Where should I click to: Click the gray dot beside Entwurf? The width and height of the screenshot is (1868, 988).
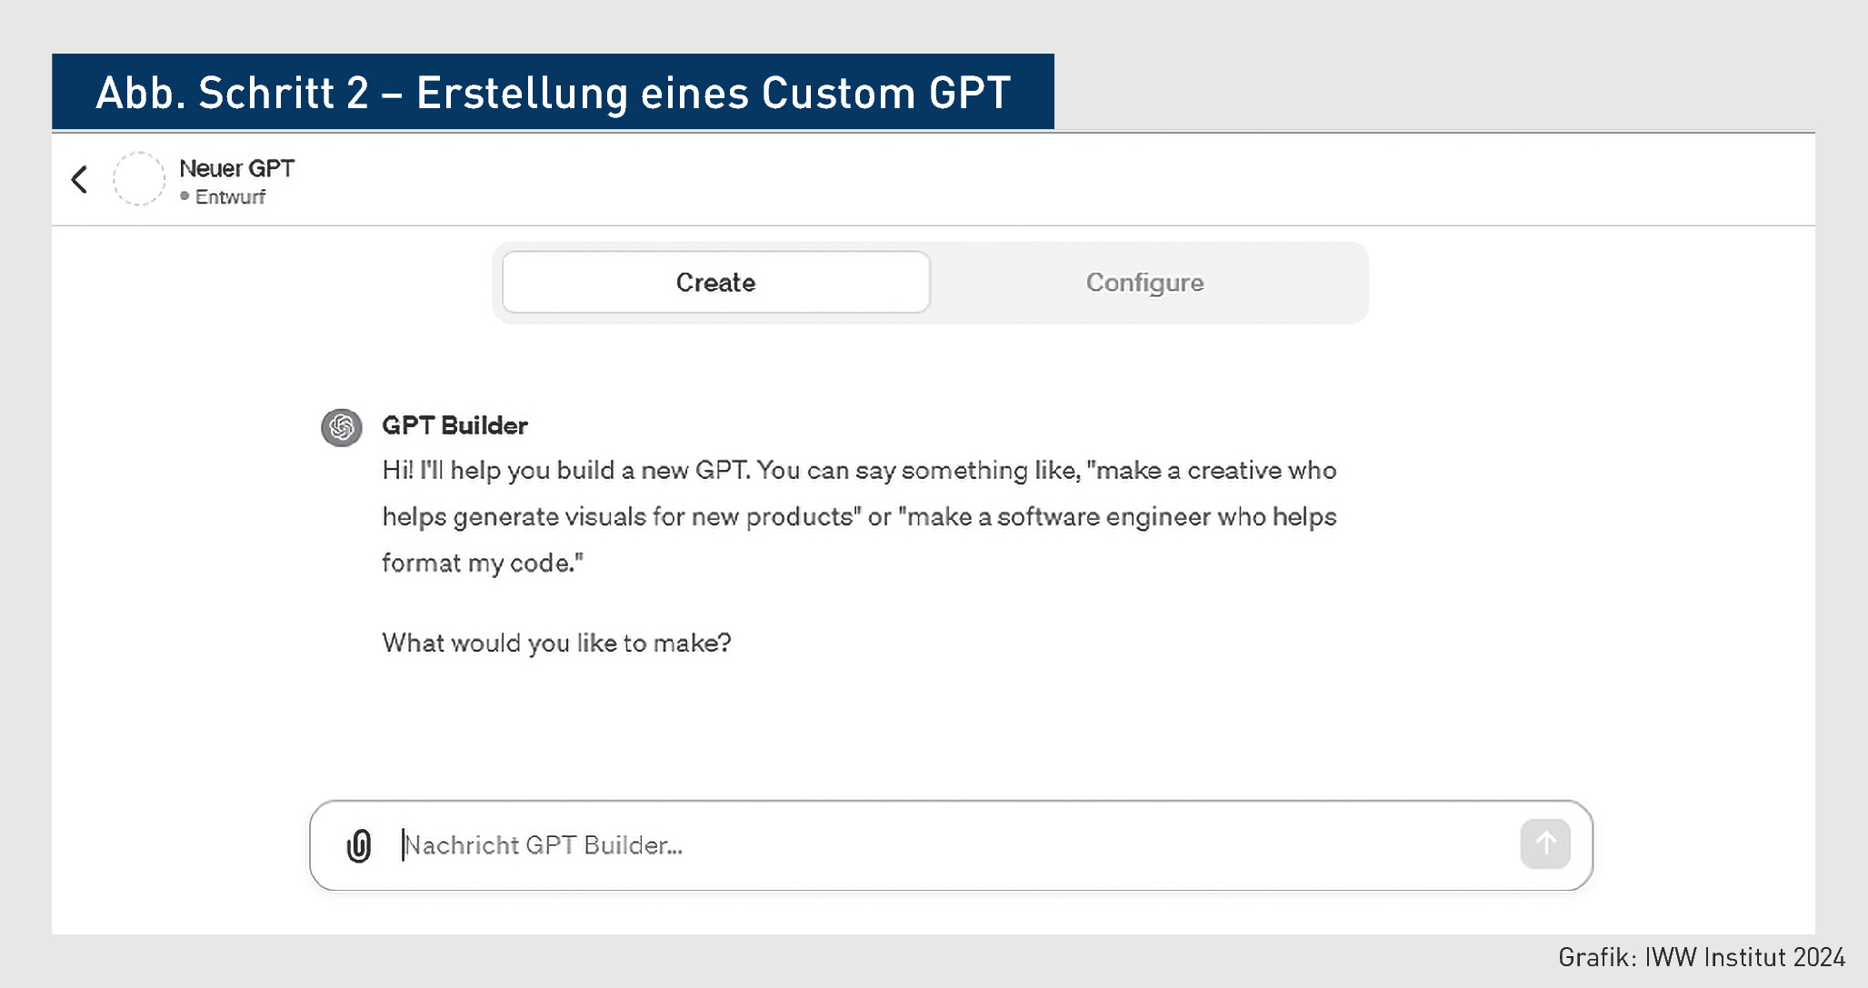[x=185, y=196]
